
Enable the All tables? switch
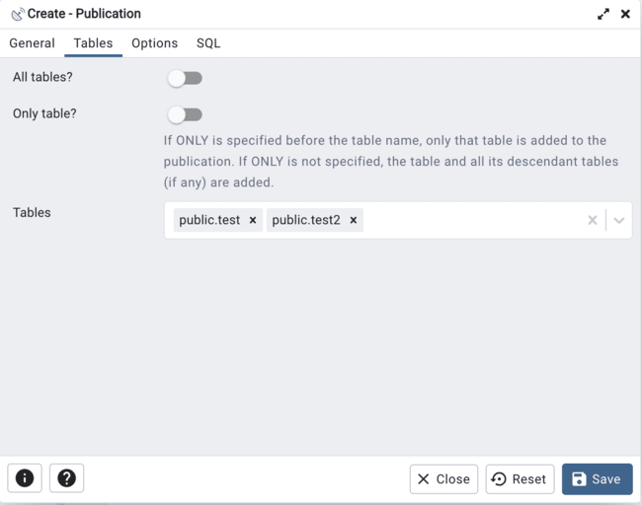pyautogui.click(x=185, y=78)
